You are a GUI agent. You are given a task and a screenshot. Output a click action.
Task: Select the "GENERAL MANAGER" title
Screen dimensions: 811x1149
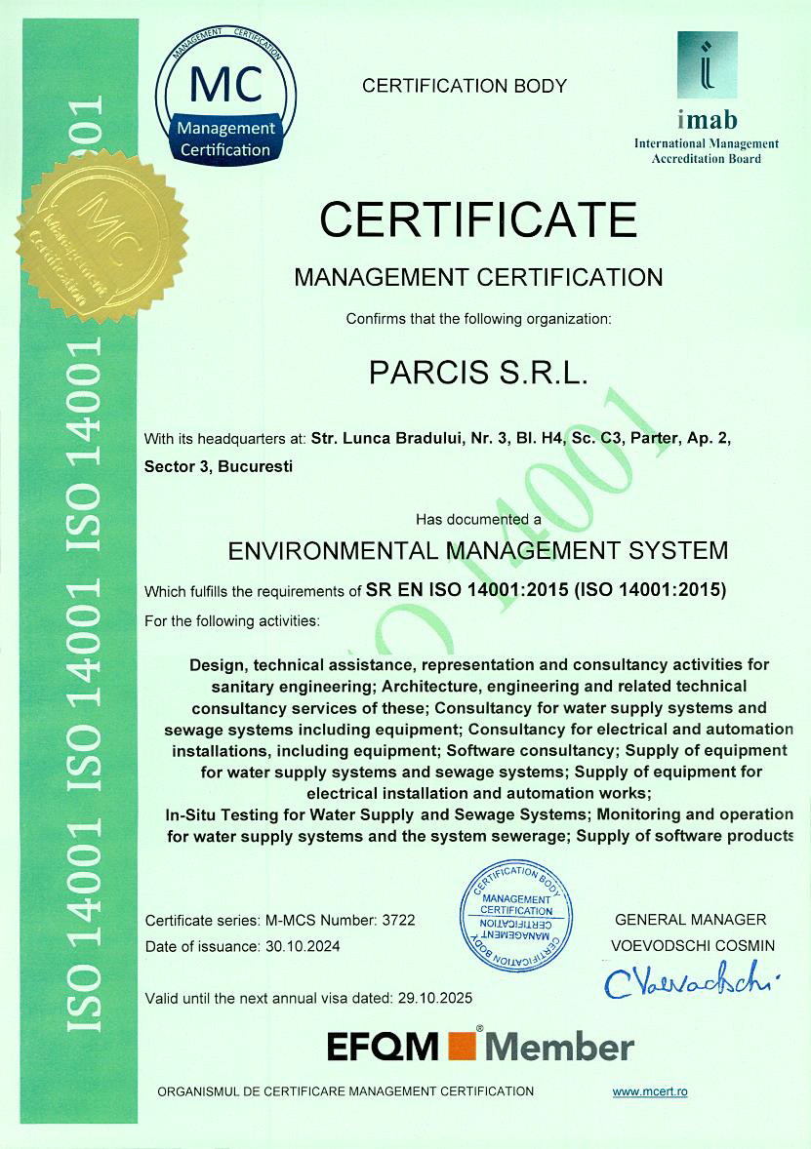click(691, 920)
